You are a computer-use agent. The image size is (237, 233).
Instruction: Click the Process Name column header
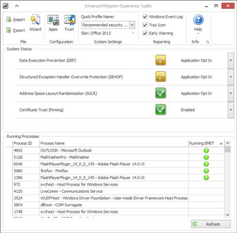click(114, 143)
